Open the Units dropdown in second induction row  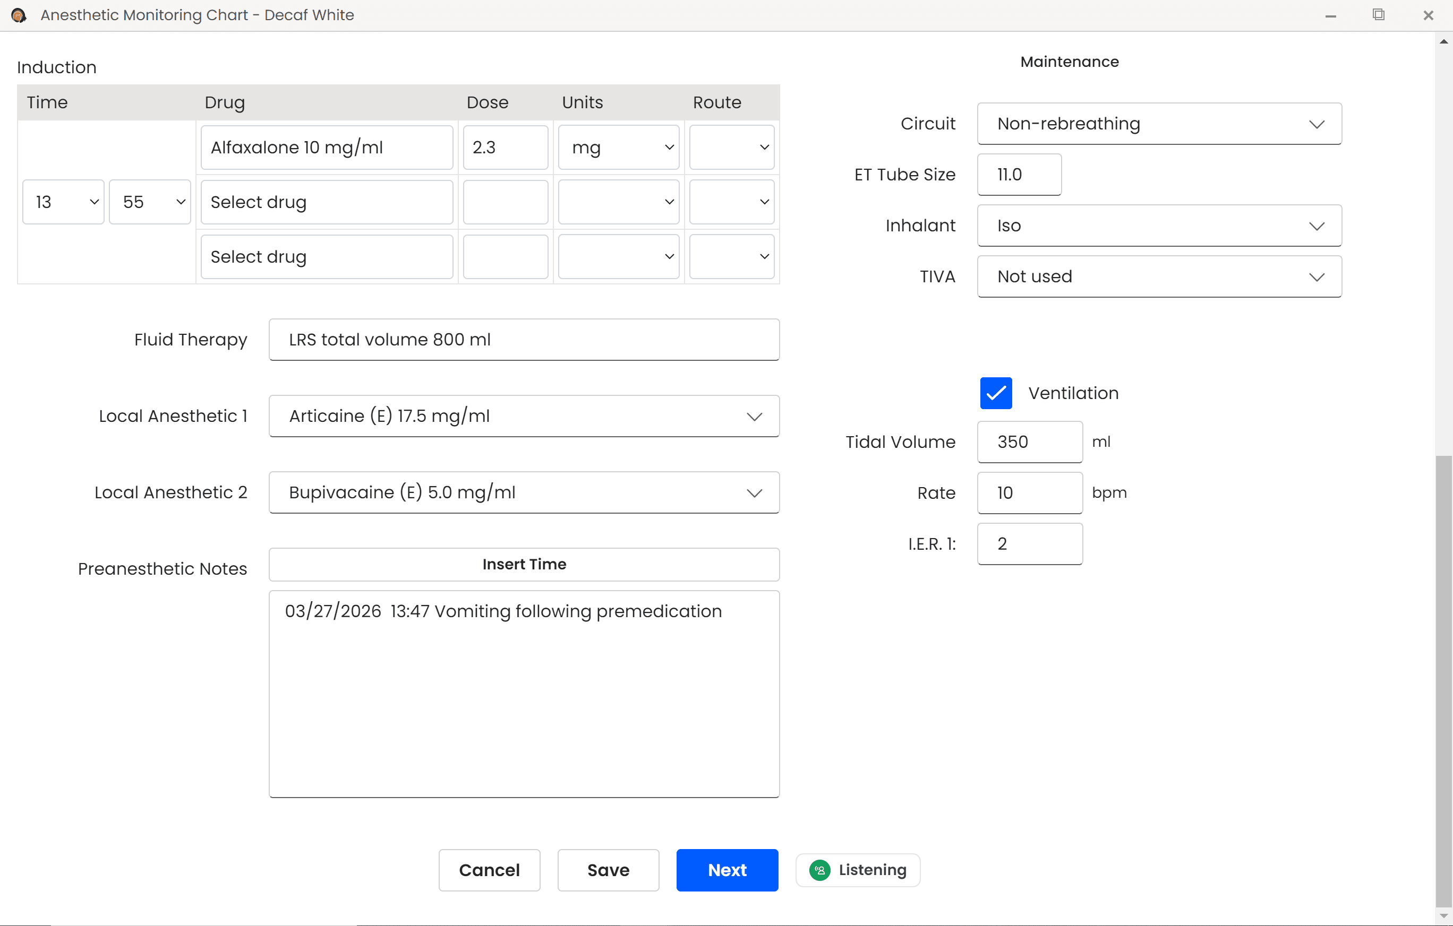point(619,202)
